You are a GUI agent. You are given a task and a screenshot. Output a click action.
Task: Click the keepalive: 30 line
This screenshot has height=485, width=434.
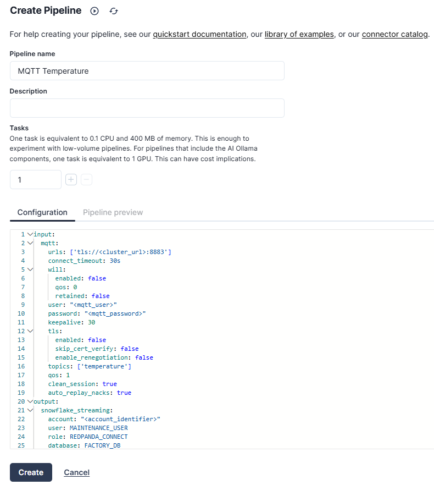71,322
